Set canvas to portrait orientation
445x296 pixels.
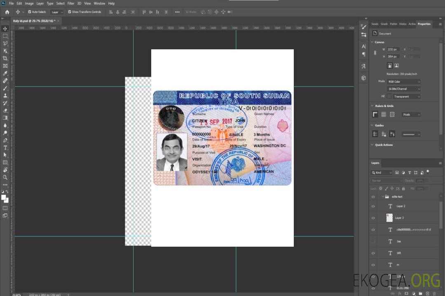coord(390,66)
